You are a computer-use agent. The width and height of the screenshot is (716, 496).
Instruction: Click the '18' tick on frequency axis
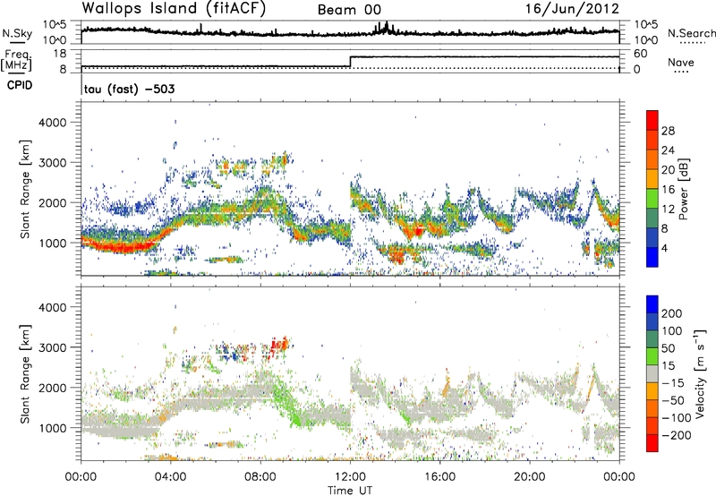tap(59, 54)
